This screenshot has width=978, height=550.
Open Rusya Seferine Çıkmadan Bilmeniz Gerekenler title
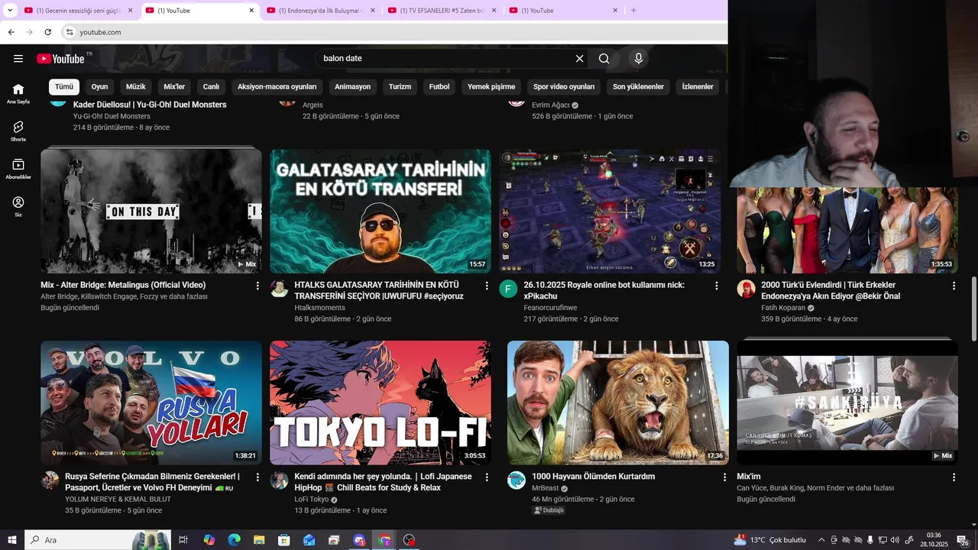click(x=152, y=482)
